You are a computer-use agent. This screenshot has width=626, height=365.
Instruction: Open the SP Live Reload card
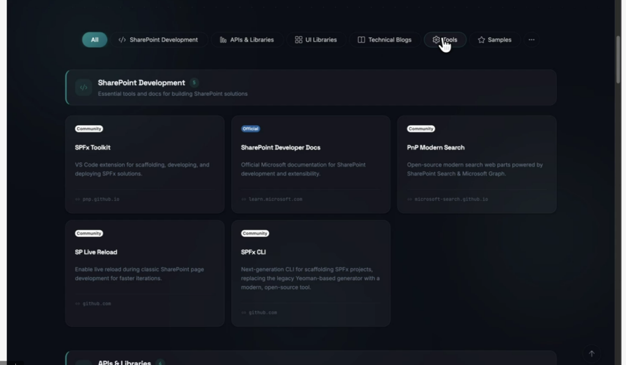145,273
